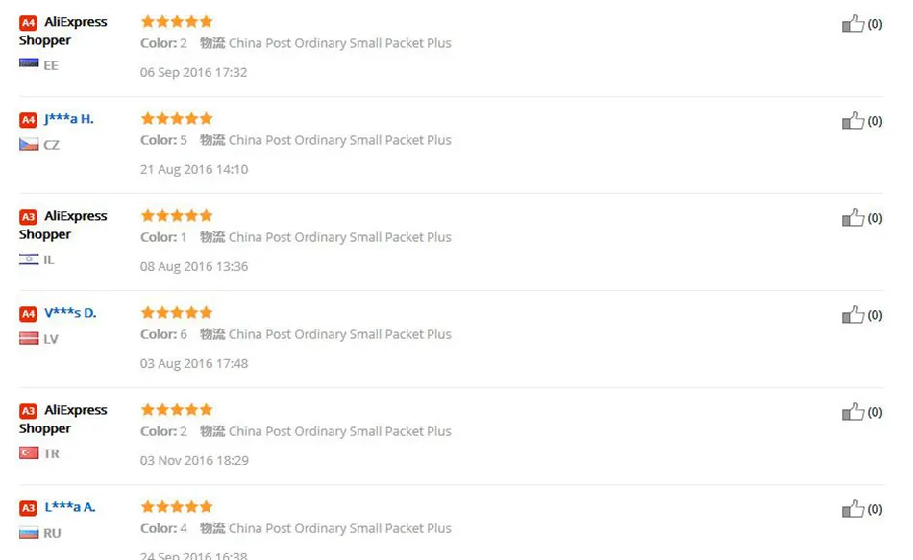913x560 pixels.
Task: Give thumbs-up to V***s D.'s review
Action: click(852, 315)
